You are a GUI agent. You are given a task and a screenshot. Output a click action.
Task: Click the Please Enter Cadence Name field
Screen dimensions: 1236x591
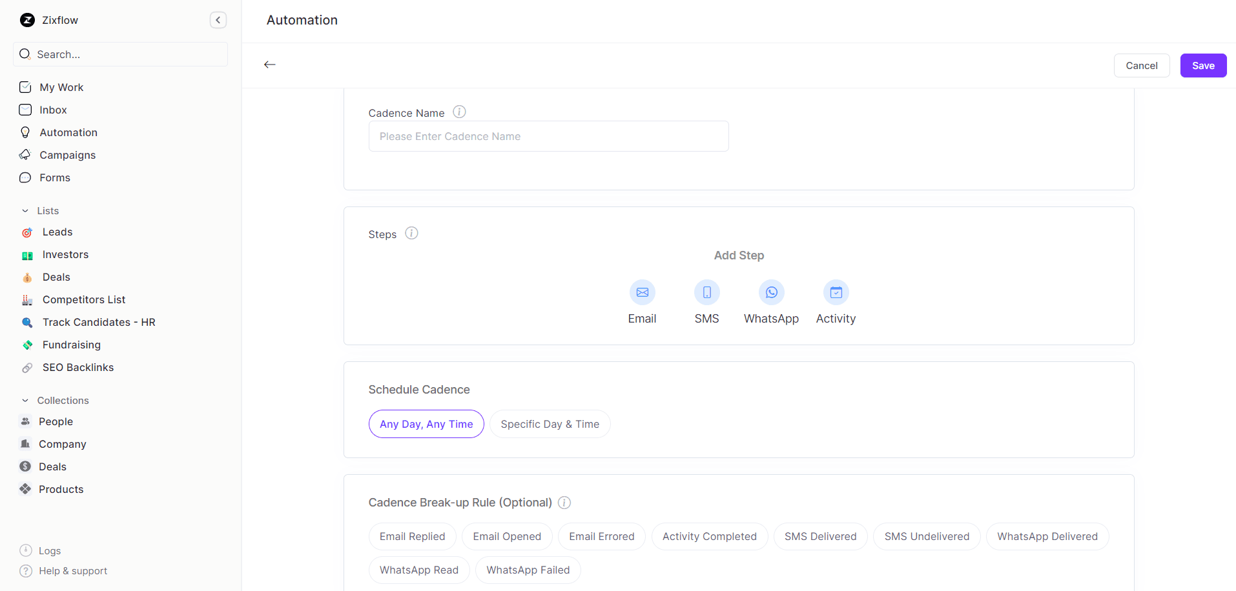548,136
